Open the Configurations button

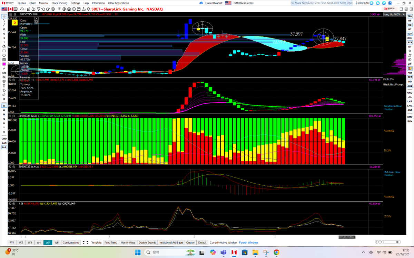coord(71,243)
